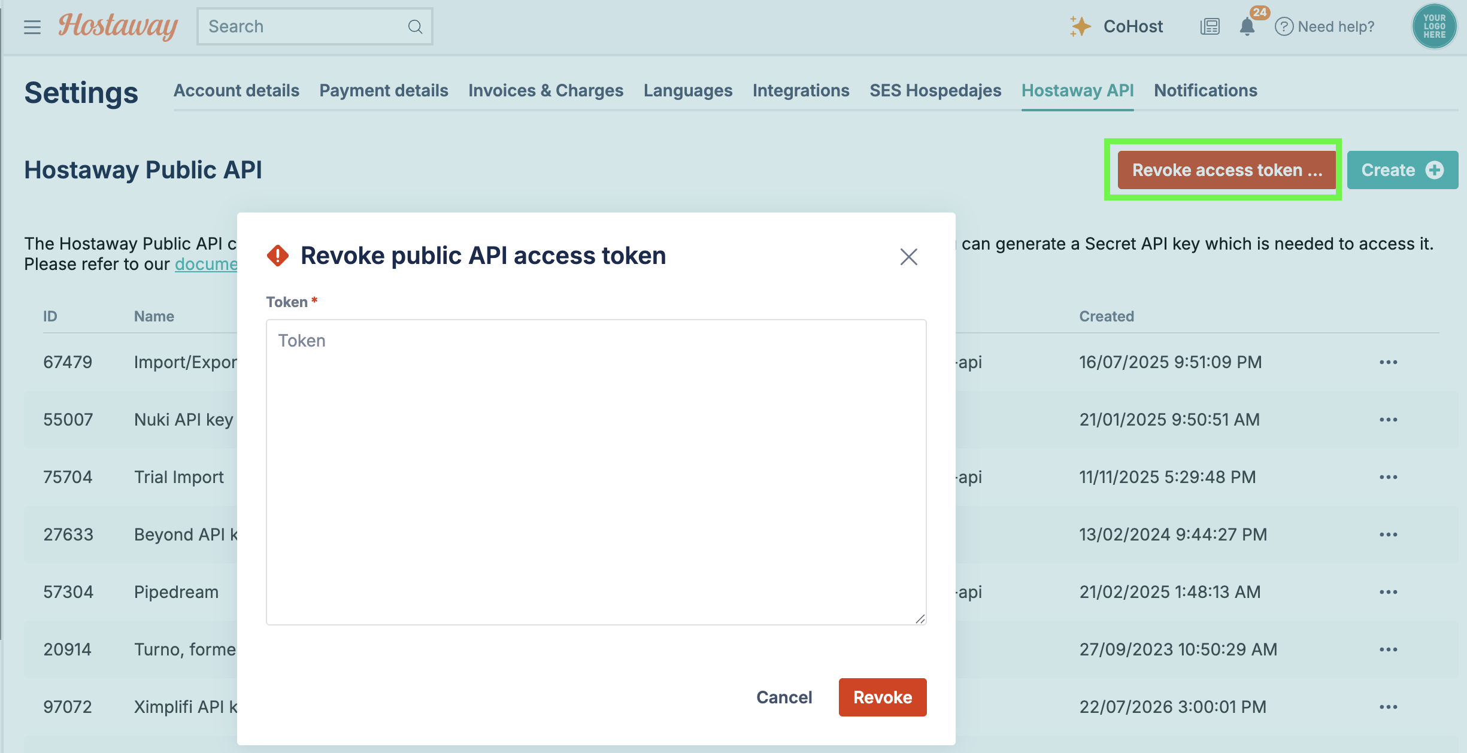Select ID cell 75704
The image size is (1467, 753).
[68, 477]
